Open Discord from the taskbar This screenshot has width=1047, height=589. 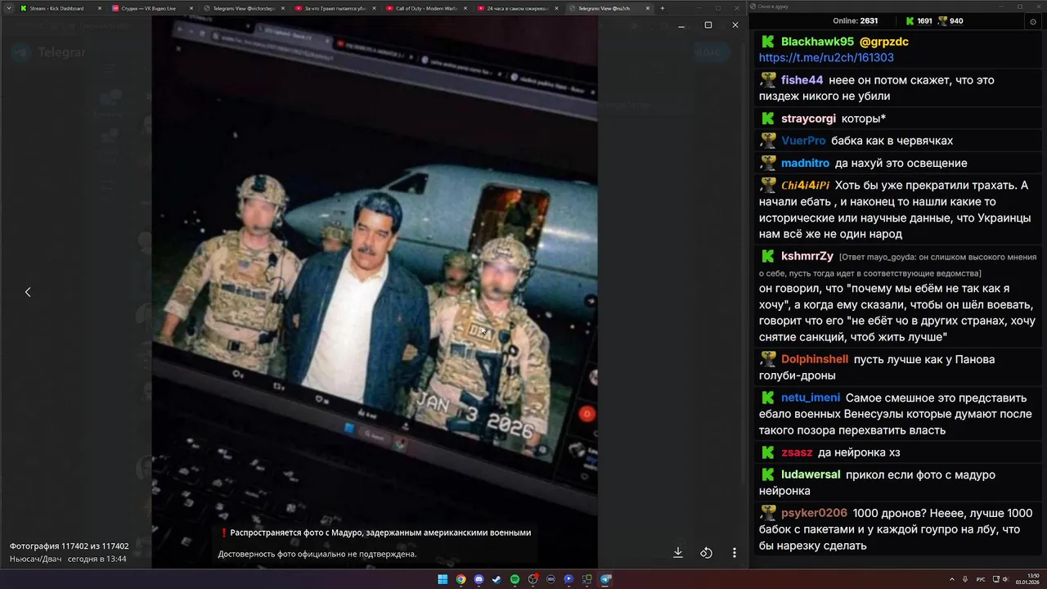tap(479, 579)
